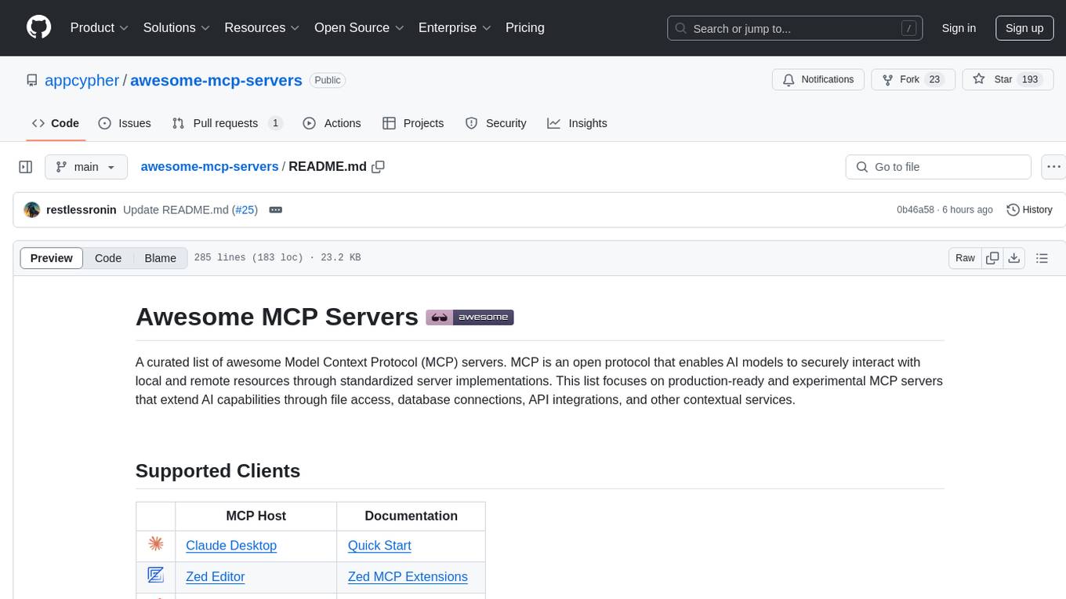
Task: Copy the raw file contents
Action: click(x=992, y=258)
